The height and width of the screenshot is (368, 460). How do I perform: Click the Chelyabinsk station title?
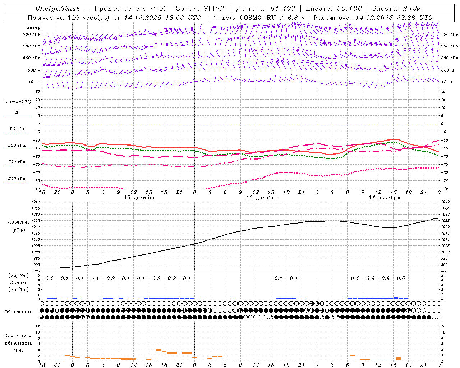pyautogui.click(x=58, y=9)
